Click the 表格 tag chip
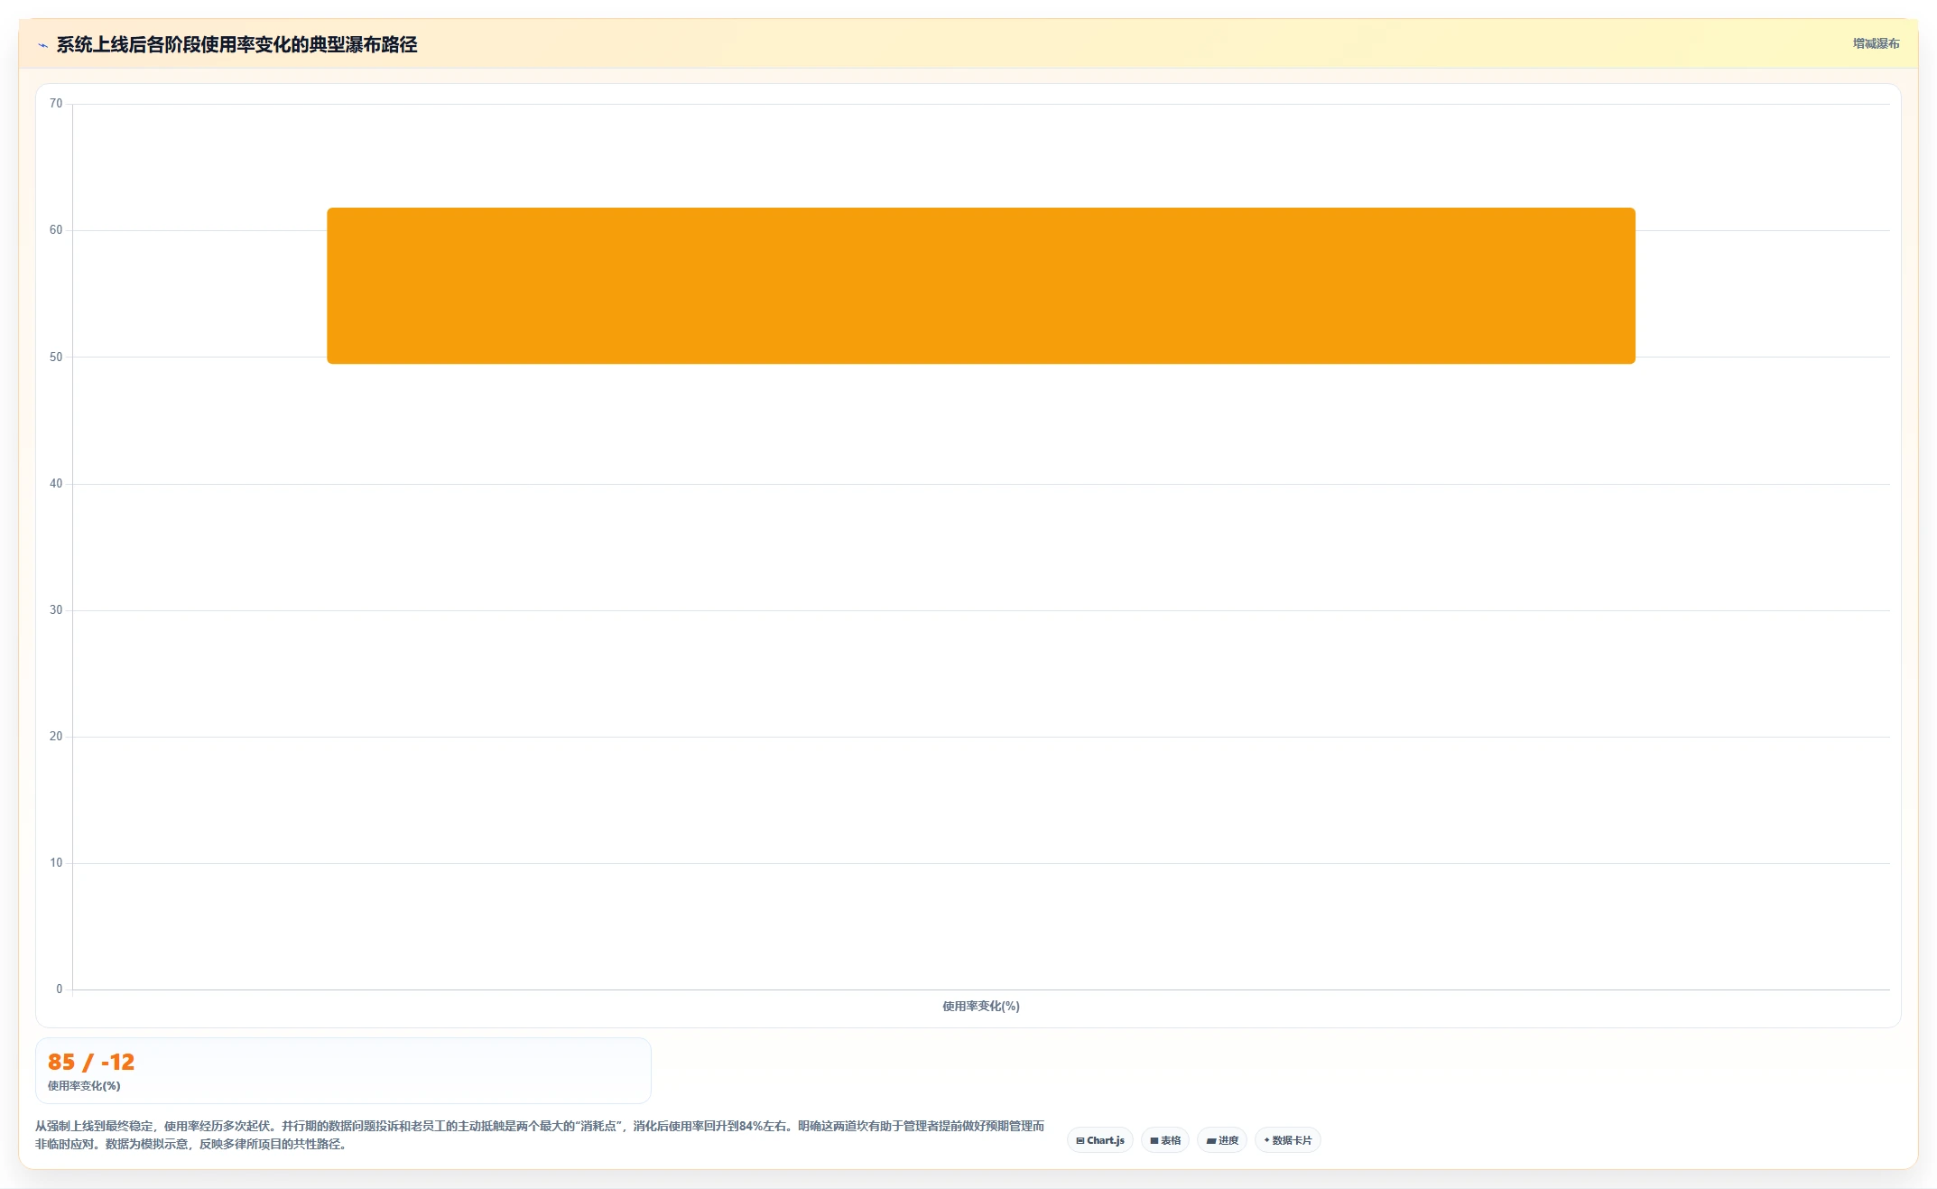1937x1189 pixels. click(1164, 1140)
